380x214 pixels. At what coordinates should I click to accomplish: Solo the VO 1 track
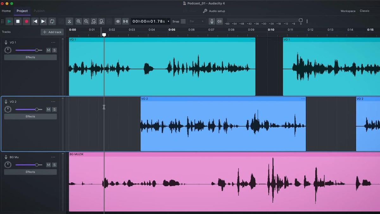(x=54, y=50)
